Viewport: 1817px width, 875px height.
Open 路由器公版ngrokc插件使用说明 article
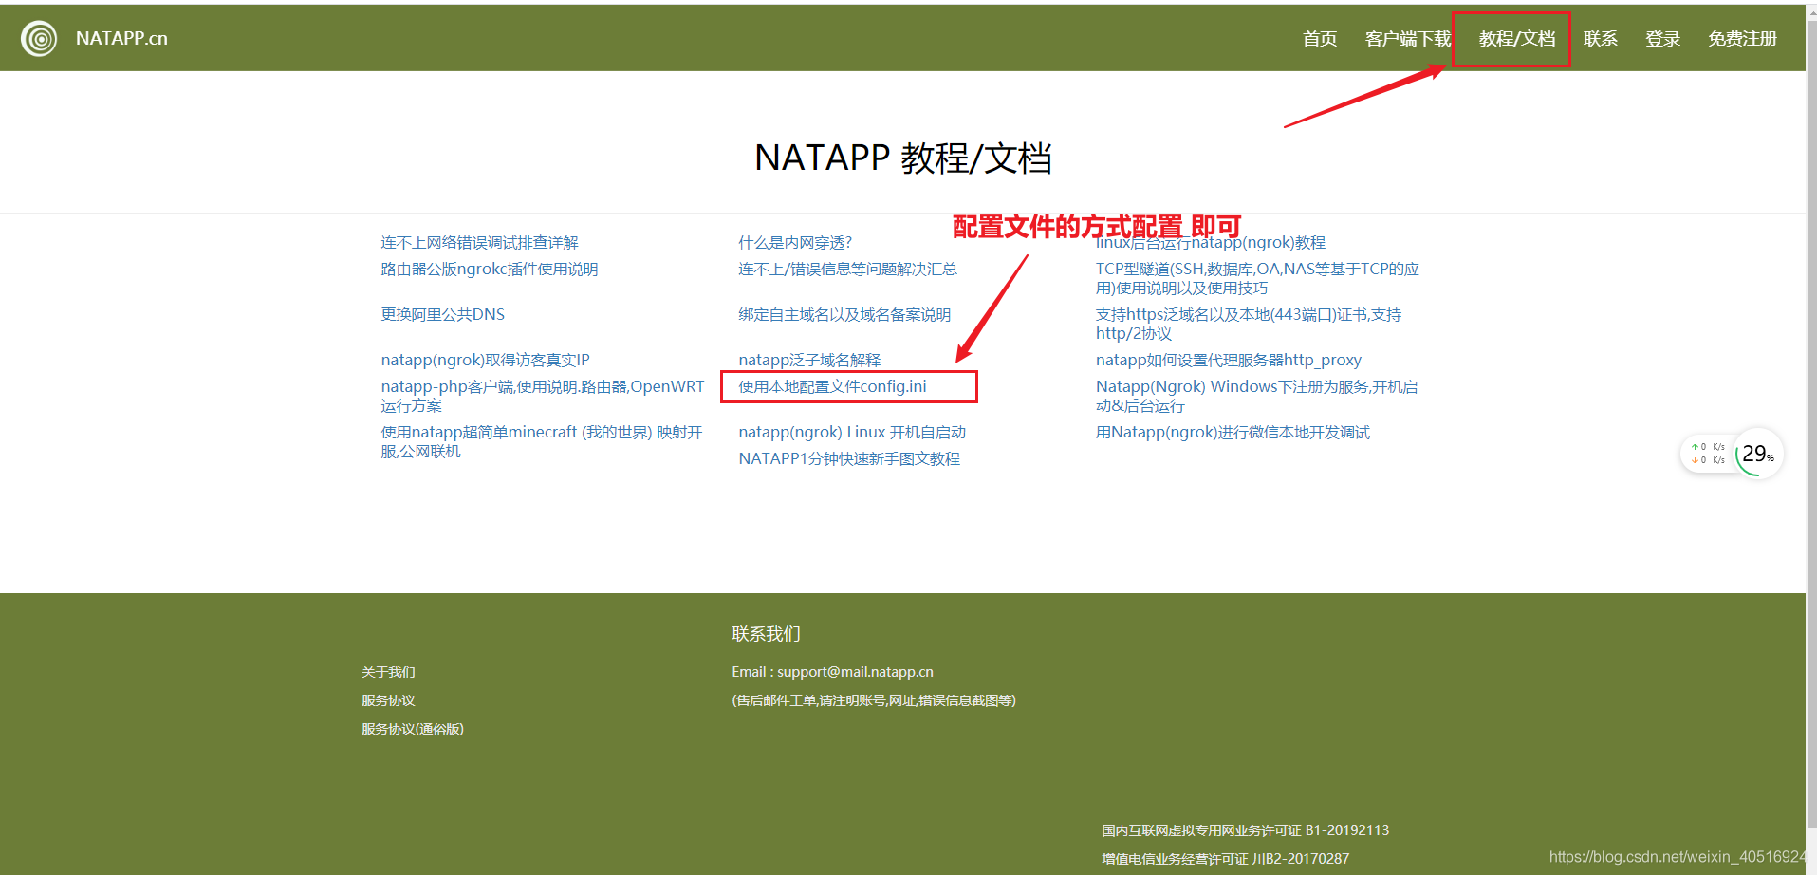click(490, 270)
